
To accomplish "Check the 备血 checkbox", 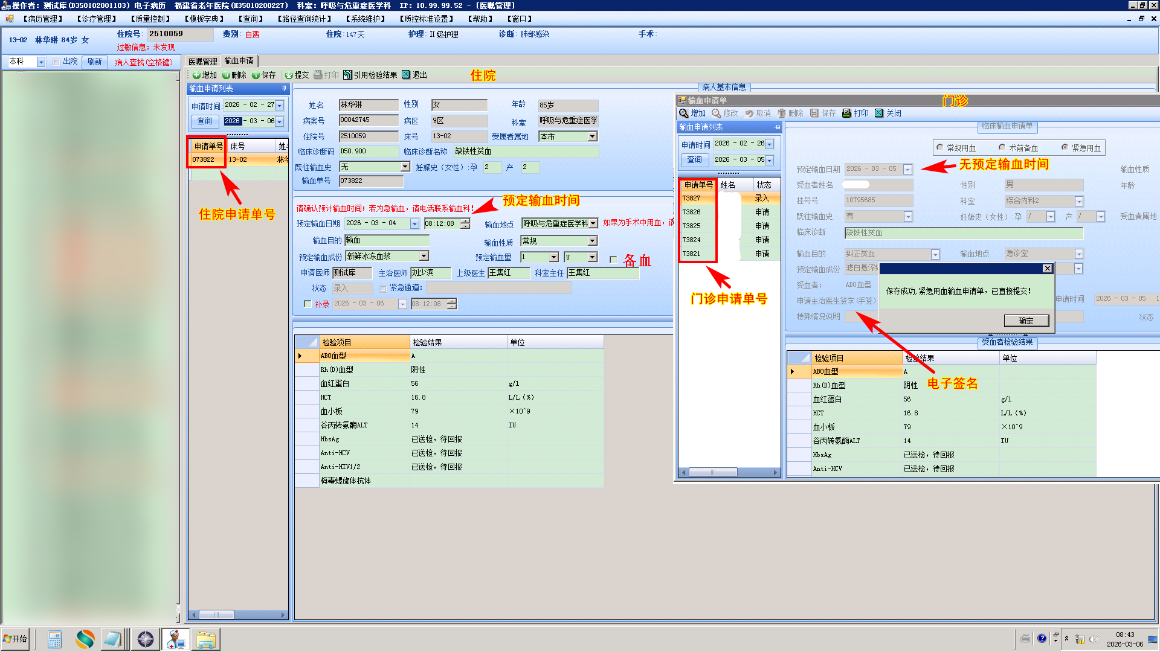I will click(x=613, y=260).
